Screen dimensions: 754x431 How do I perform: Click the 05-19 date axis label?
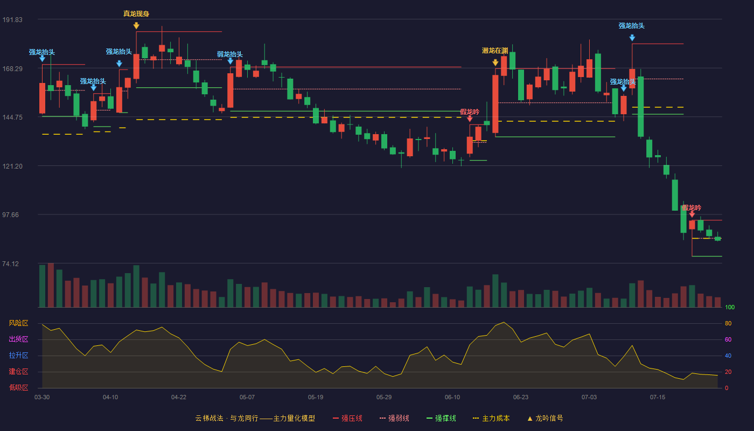point(316,397)
